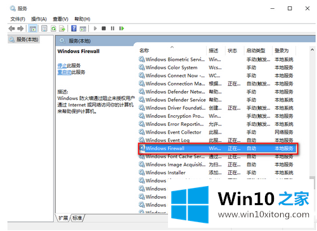This screenshot has height=231, width=317.
Task: Click the Start Service play icon
Action: 95,28
